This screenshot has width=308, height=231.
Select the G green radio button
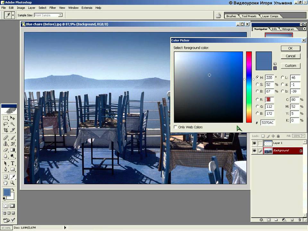coord(257,106)
